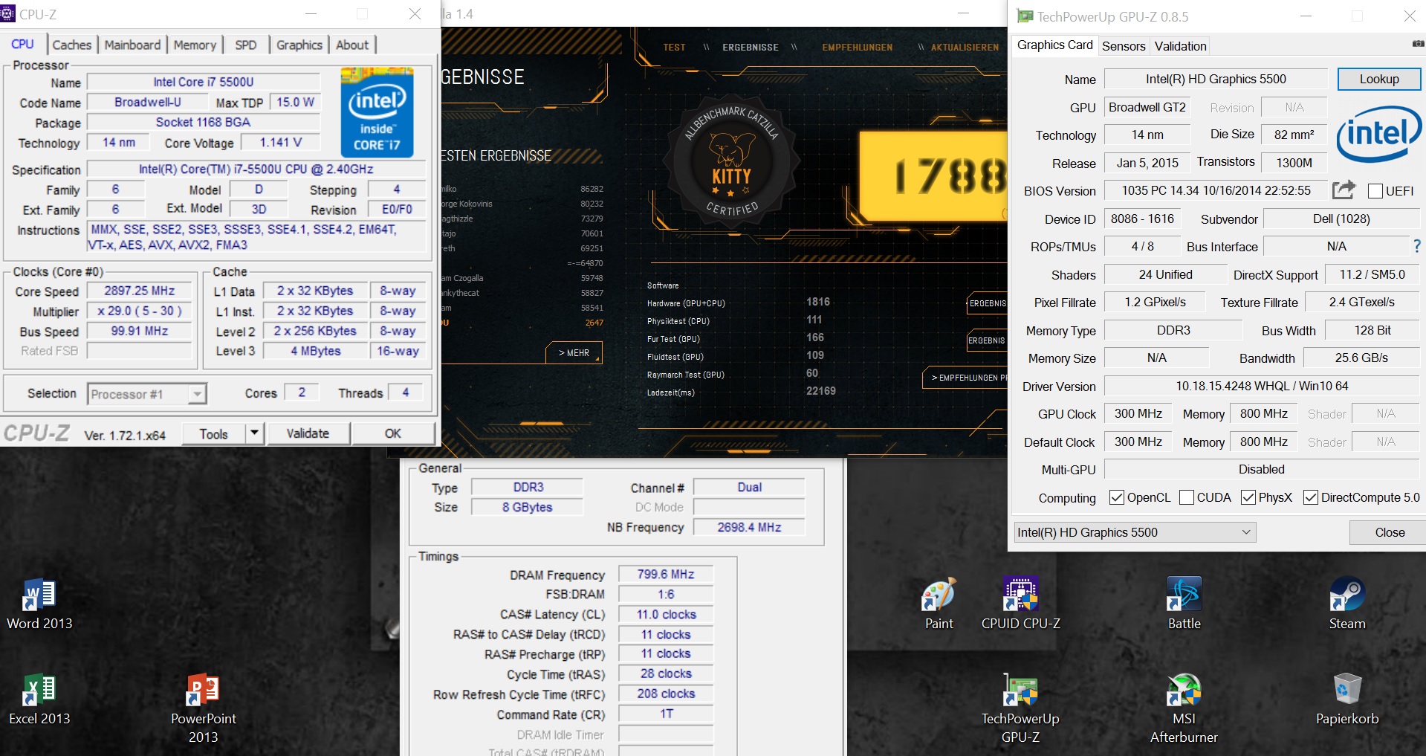Click the 1788 score banner in Catzilla
This screenshot has width=1426, height=756.
933,176
